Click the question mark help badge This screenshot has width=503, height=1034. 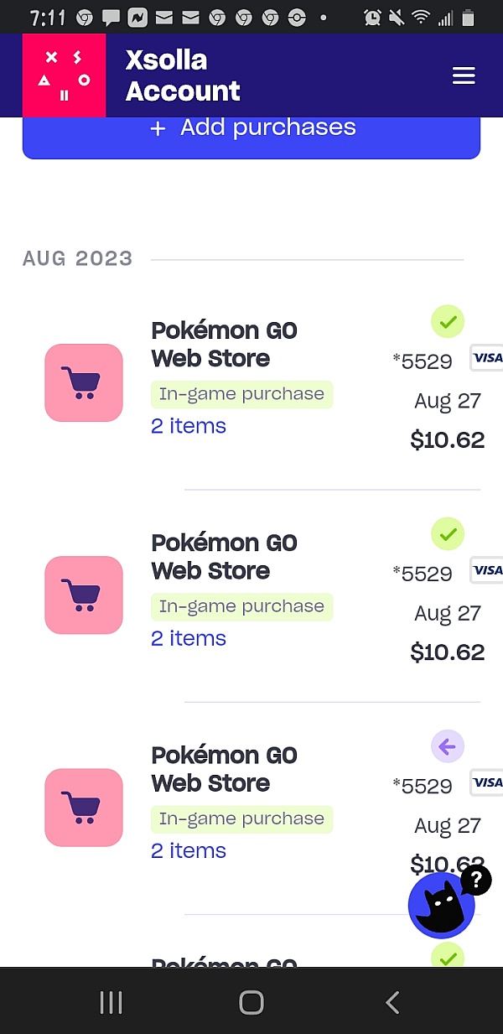click(x=476, y=881)
